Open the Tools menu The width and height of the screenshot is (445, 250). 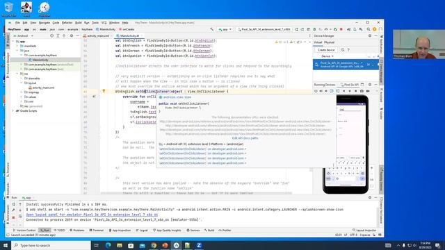click(x=95, y=23)
